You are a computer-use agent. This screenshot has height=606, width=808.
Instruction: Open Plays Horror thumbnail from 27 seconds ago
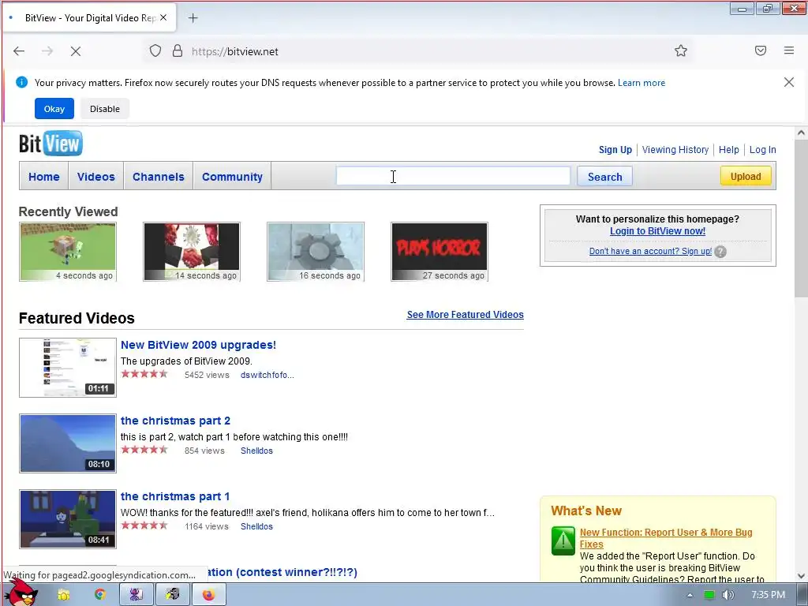click(x=439, y=252)
